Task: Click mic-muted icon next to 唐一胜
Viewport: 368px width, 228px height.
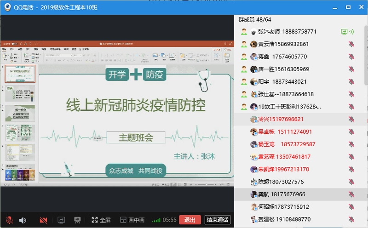Action: [x=351, y=69]
